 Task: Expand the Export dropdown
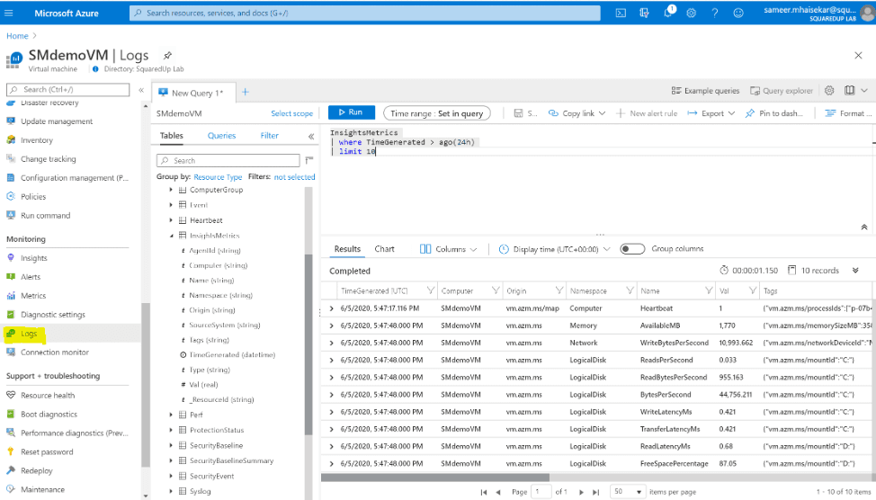pos(711,113)
